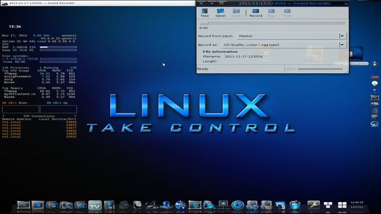Click mythfrontend.re in Top Memory list

[x=20, y=94]
